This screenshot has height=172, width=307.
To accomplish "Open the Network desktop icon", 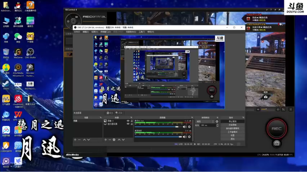I will pos(6,37).
